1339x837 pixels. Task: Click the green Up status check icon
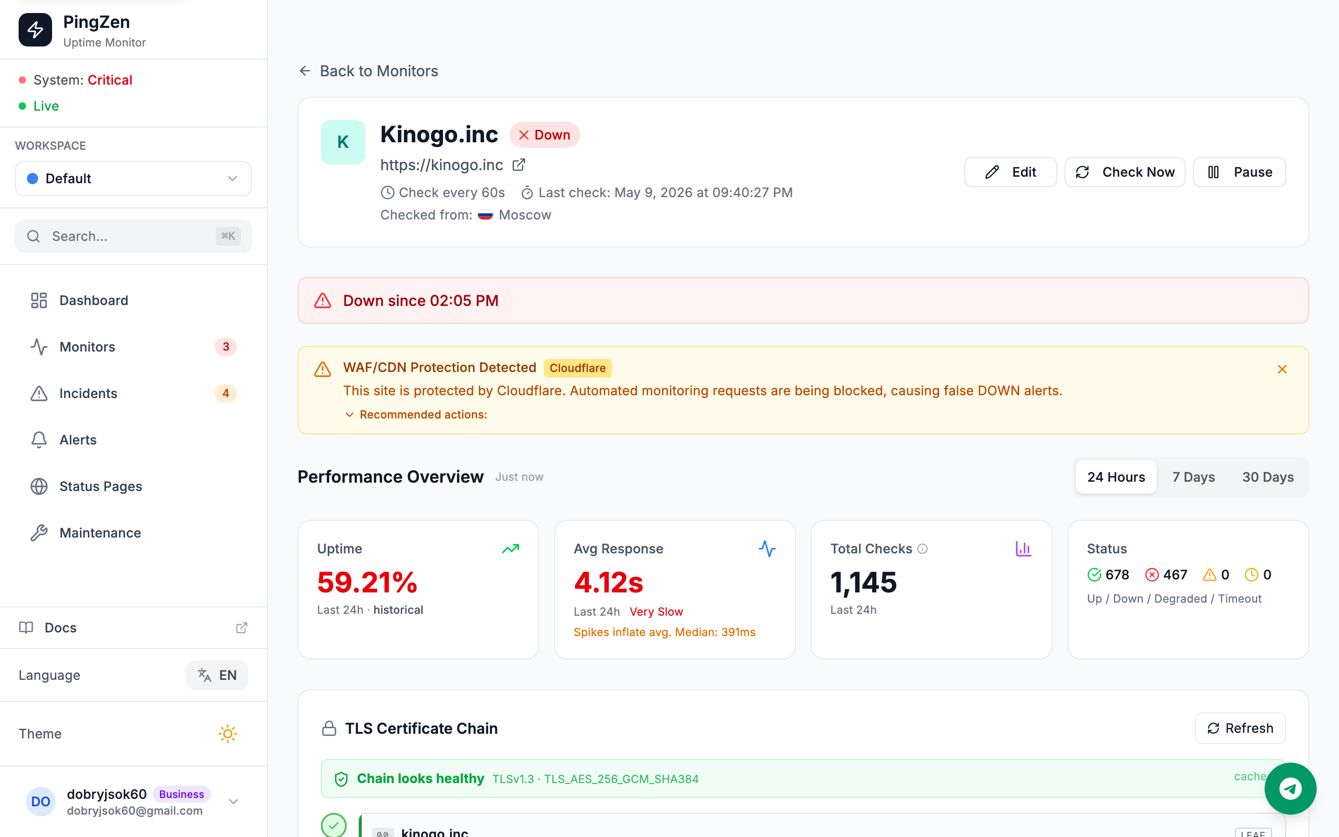1094,575
